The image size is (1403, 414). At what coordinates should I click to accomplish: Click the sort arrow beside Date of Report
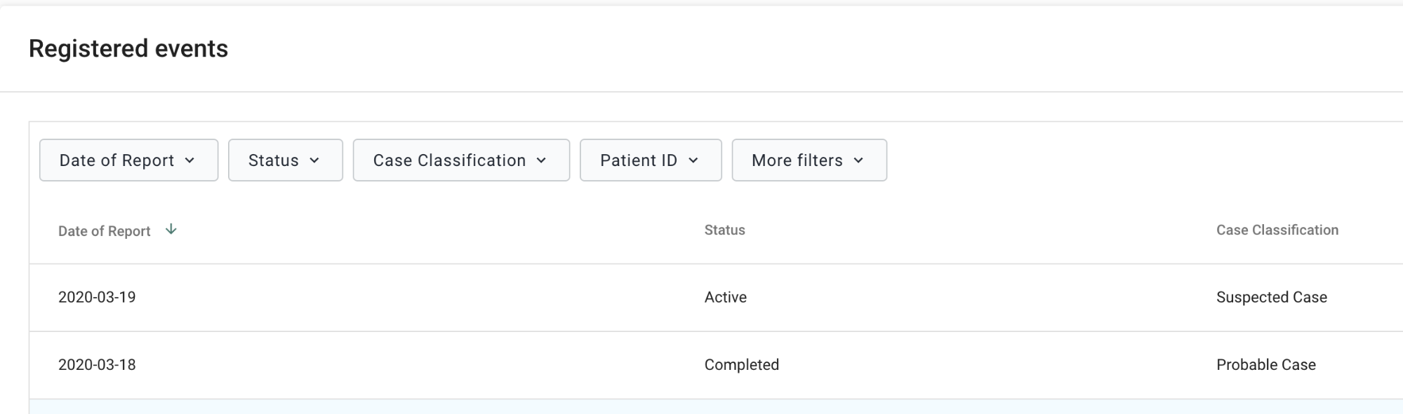pyautogui.click(x=171, y=230)
